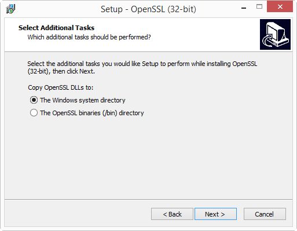Screen dimensions: 297x231
Task: Select the Windows system directory radio button
Action: 34,100
